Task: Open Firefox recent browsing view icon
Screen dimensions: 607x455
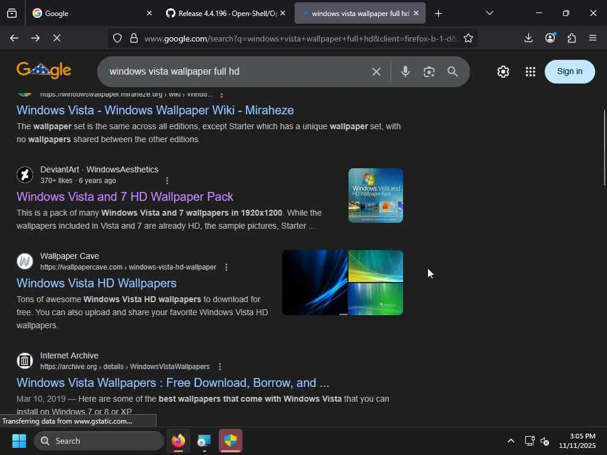Action: click(x=12, y=14)
